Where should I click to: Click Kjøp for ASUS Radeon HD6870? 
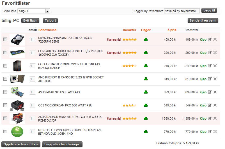coord(203,119)
